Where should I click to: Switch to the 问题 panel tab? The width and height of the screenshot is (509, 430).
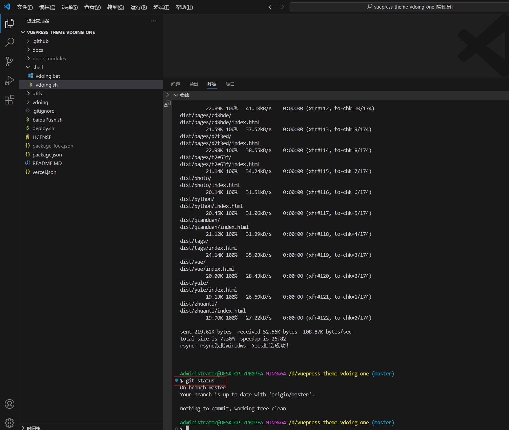tap(175, 84)
